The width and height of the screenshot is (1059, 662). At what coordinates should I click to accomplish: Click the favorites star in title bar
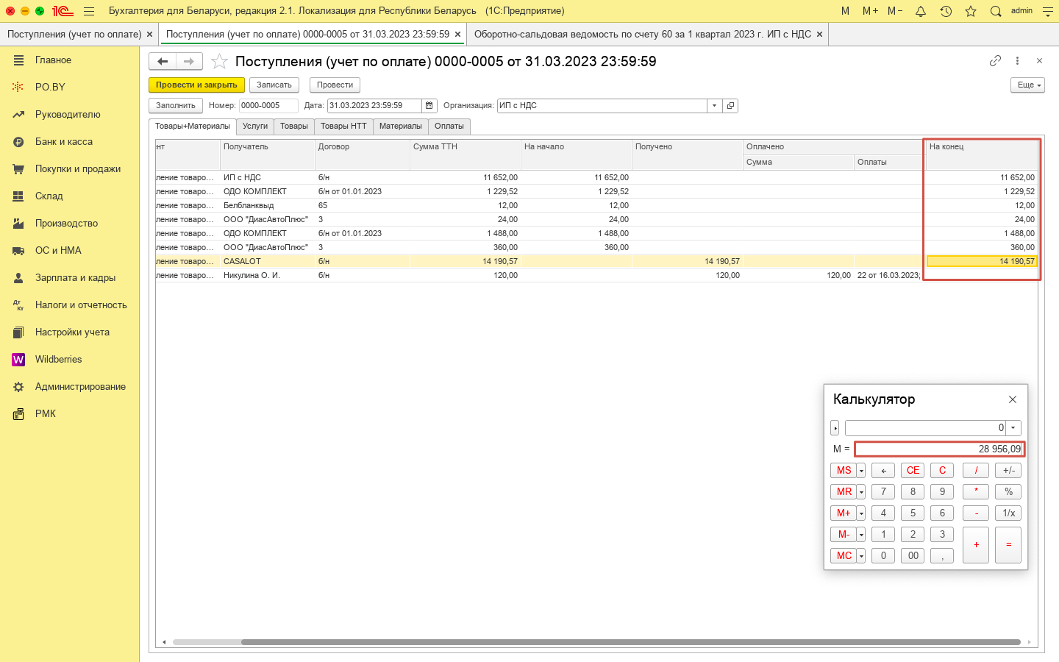(971, 11)
